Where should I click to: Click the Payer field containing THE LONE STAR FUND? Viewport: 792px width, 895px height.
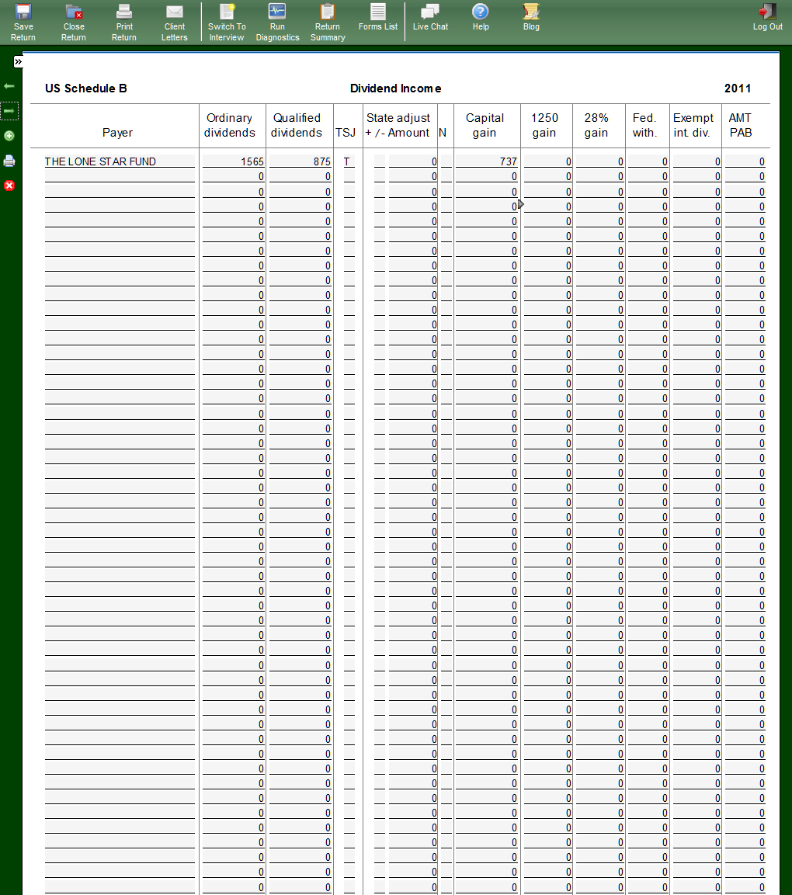click(119, 161)
